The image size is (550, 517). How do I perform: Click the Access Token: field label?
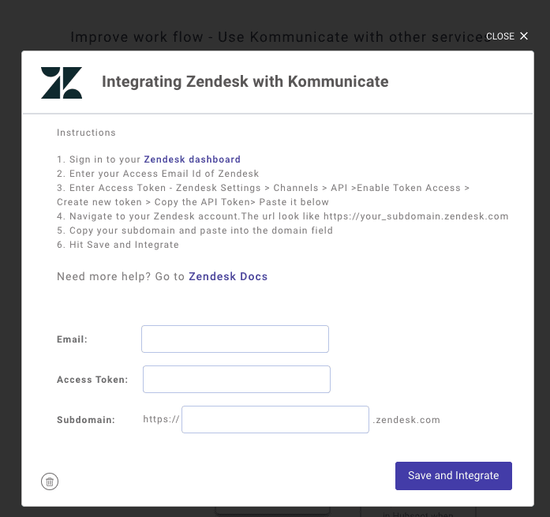point(92,380)
